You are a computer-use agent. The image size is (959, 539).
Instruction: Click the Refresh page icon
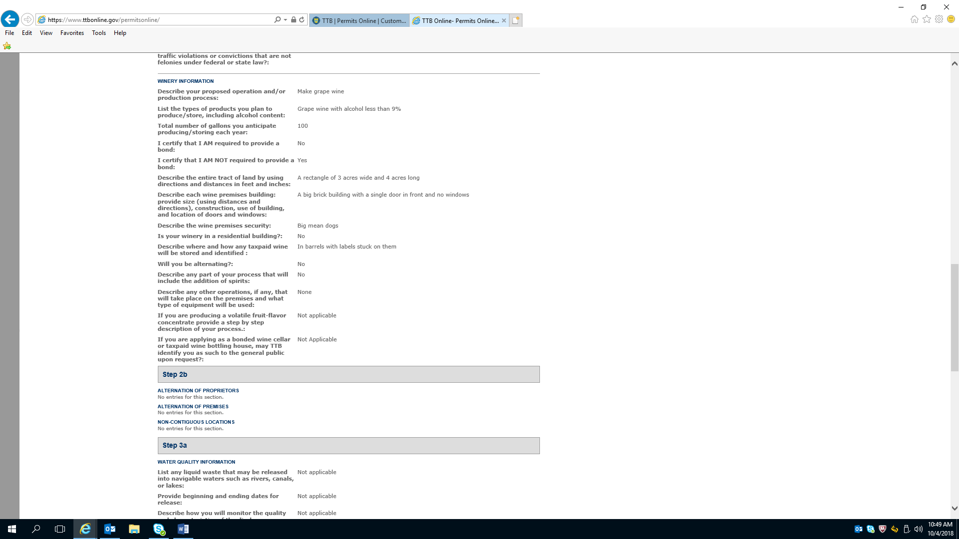click(x=302, y=20)
